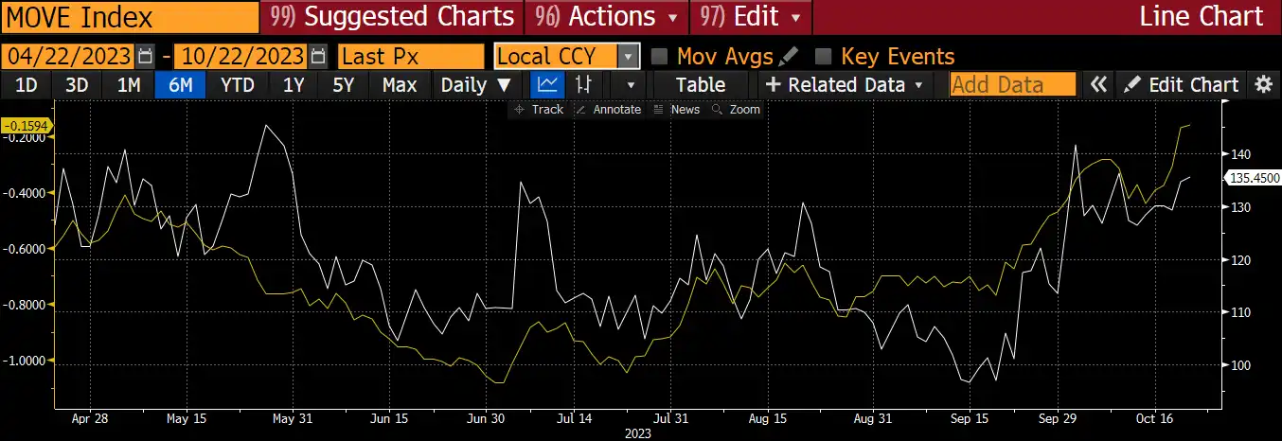Click the Add Data input field
The width and height of the screenshot is (1282, 441).
pos(1013,84)
